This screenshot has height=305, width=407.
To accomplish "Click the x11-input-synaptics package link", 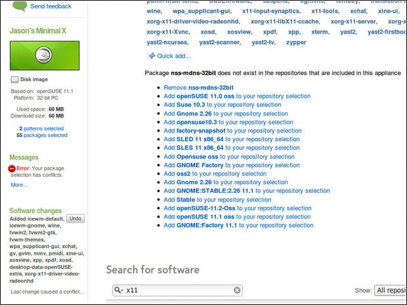I will coord(272,11).
